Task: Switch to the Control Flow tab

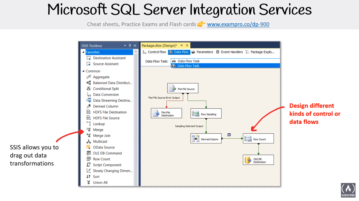Action: pos(154,52)
